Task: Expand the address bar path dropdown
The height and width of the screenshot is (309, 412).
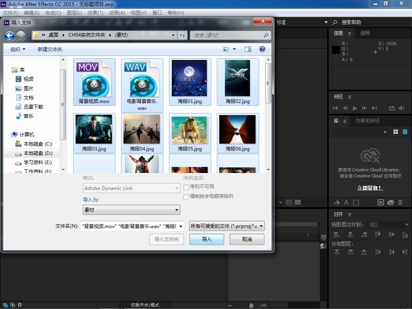Action: point(173,35)
